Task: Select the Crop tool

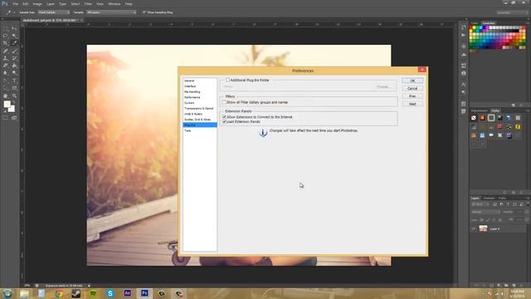Action: 5,43
